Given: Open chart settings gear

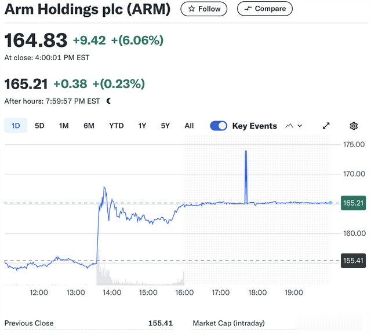Looking at the screenshot, I should click(354, 126).
